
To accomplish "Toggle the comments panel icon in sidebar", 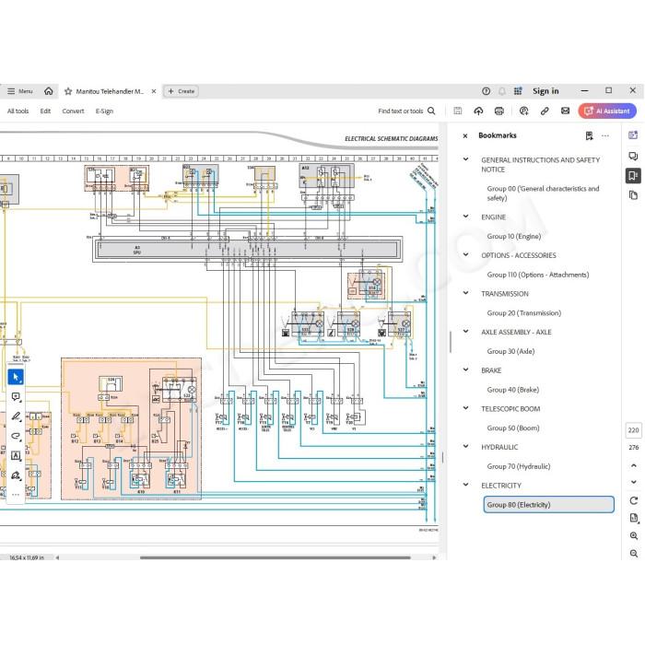I will pos(633,156).
